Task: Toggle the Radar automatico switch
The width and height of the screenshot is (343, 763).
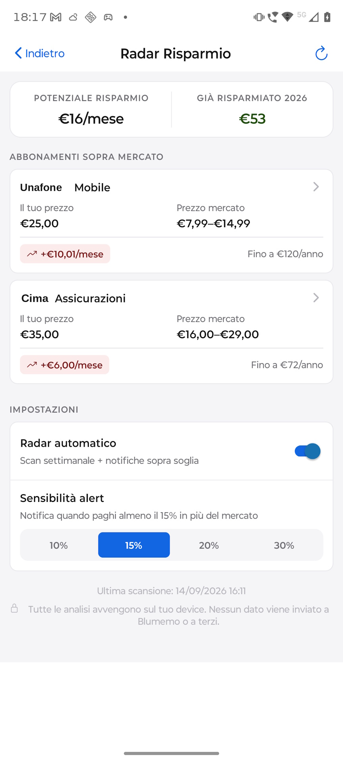Action: point(308,451)
